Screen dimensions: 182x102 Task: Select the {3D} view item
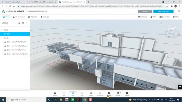tap(15, 34)
